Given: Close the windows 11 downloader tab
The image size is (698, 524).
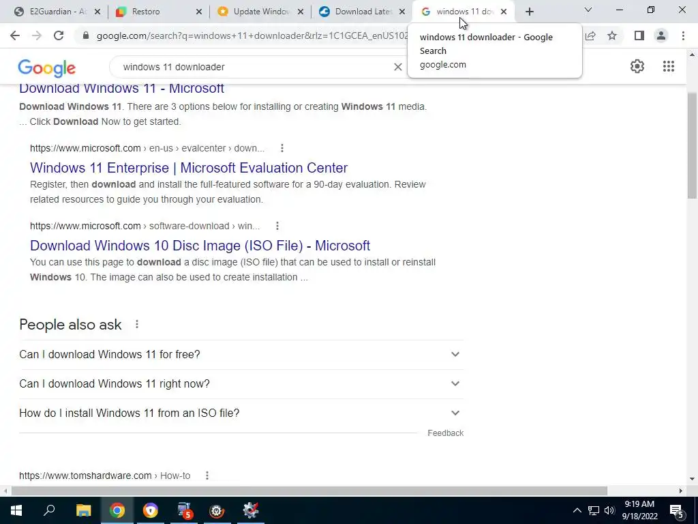Looking at the screenshot, I should 504,12.
